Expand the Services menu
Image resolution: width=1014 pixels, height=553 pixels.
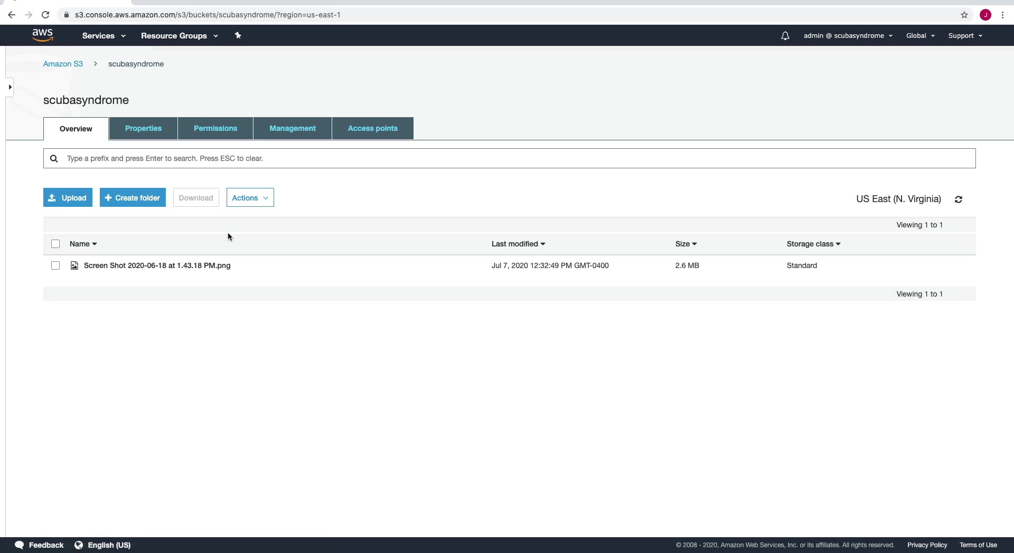(x=104, y=36)
